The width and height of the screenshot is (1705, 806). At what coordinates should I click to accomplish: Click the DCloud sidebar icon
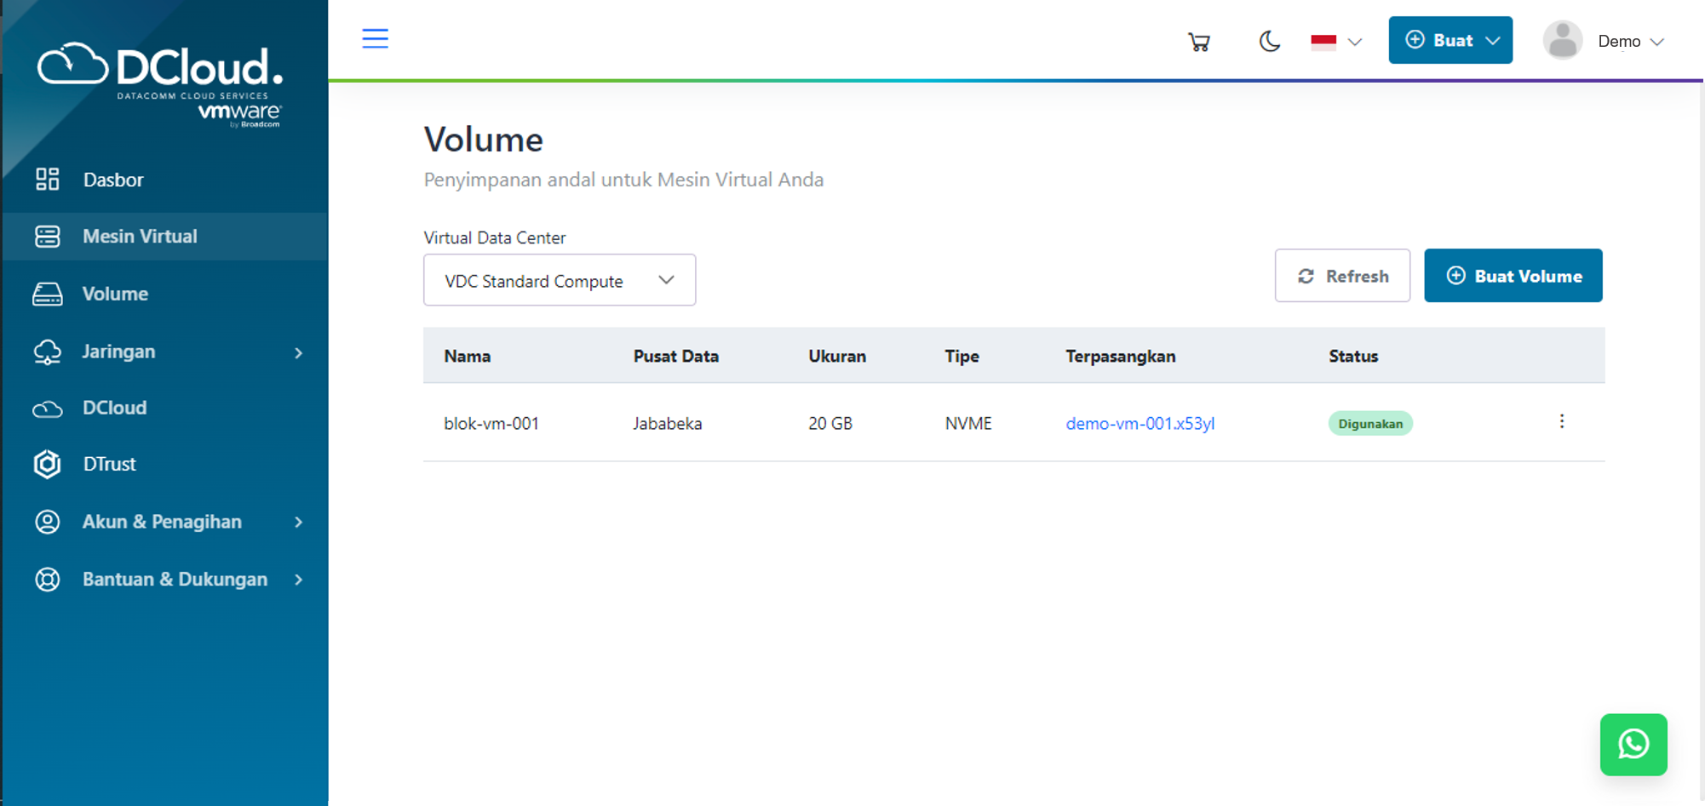tap(48, 408)
